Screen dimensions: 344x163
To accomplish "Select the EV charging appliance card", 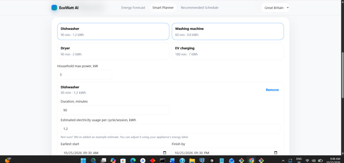I will pos(228,51).
